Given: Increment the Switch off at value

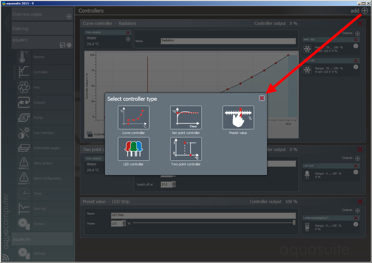Looking at the screenshot, I should 174,183.
